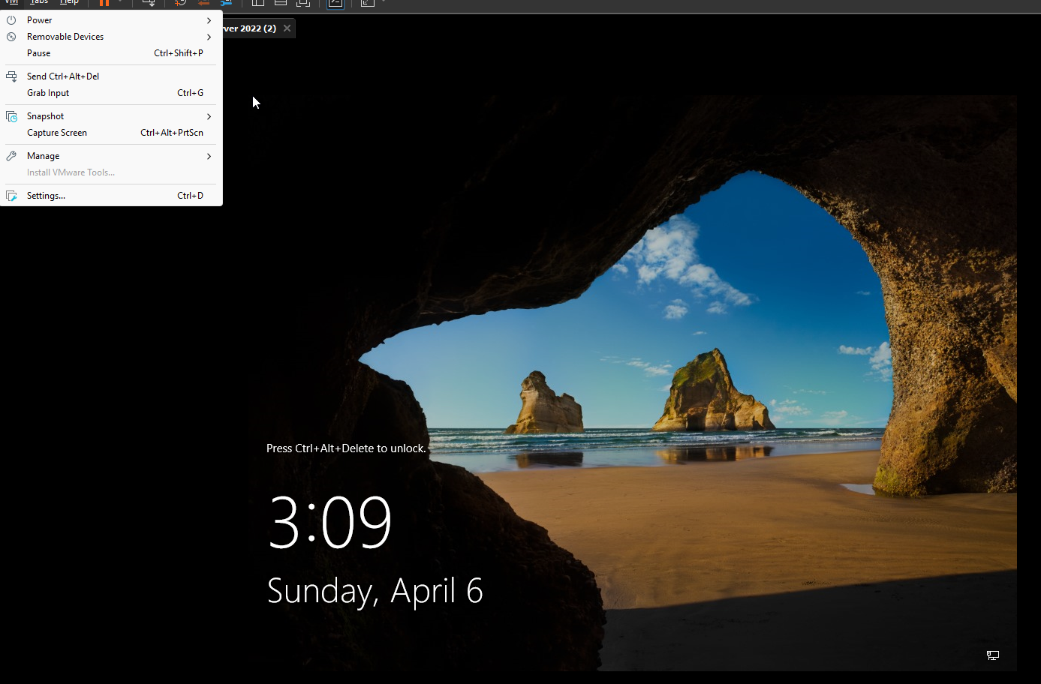Click the snapshot manager toolbar icon
The height and width of the screenshot is (684, 1041).
(x=226, y=3)
